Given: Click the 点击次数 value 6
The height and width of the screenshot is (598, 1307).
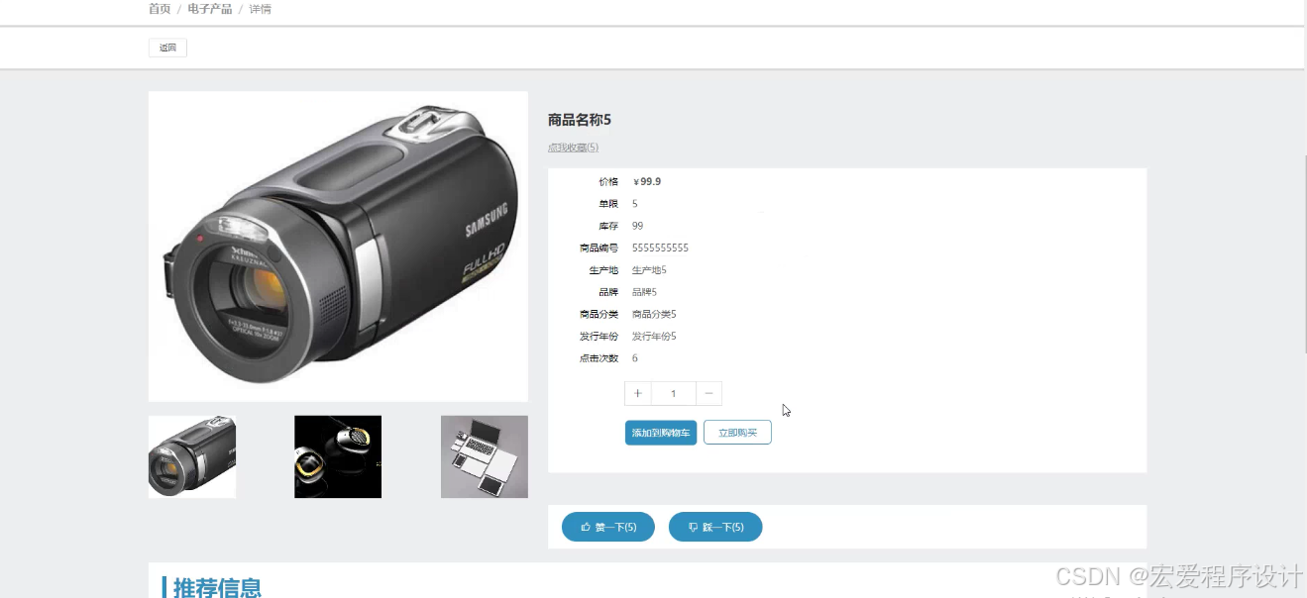Looking at the screenshot, I should (x=635, y=358).
